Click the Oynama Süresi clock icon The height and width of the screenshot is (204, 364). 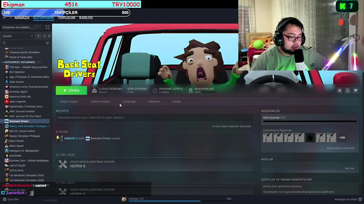pos(155,90)
